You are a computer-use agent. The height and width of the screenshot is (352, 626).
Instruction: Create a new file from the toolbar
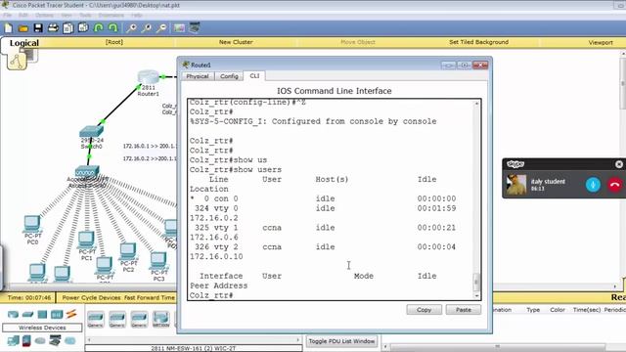point(9,28)
